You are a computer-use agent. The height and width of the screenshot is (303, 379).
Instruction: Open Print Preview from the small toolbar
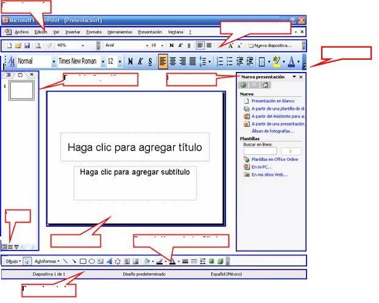(38, 46)
